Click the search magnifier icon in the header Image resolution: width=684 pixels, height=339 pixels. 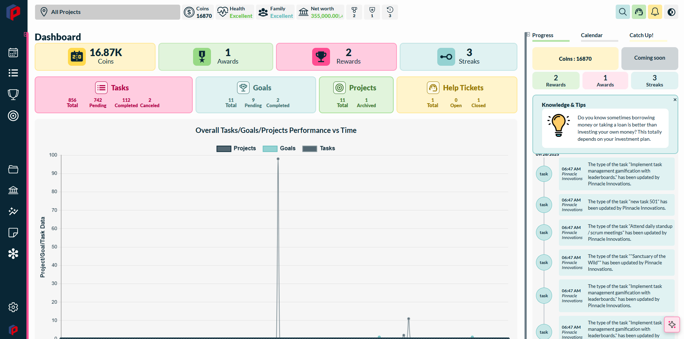tap(623, 12)
